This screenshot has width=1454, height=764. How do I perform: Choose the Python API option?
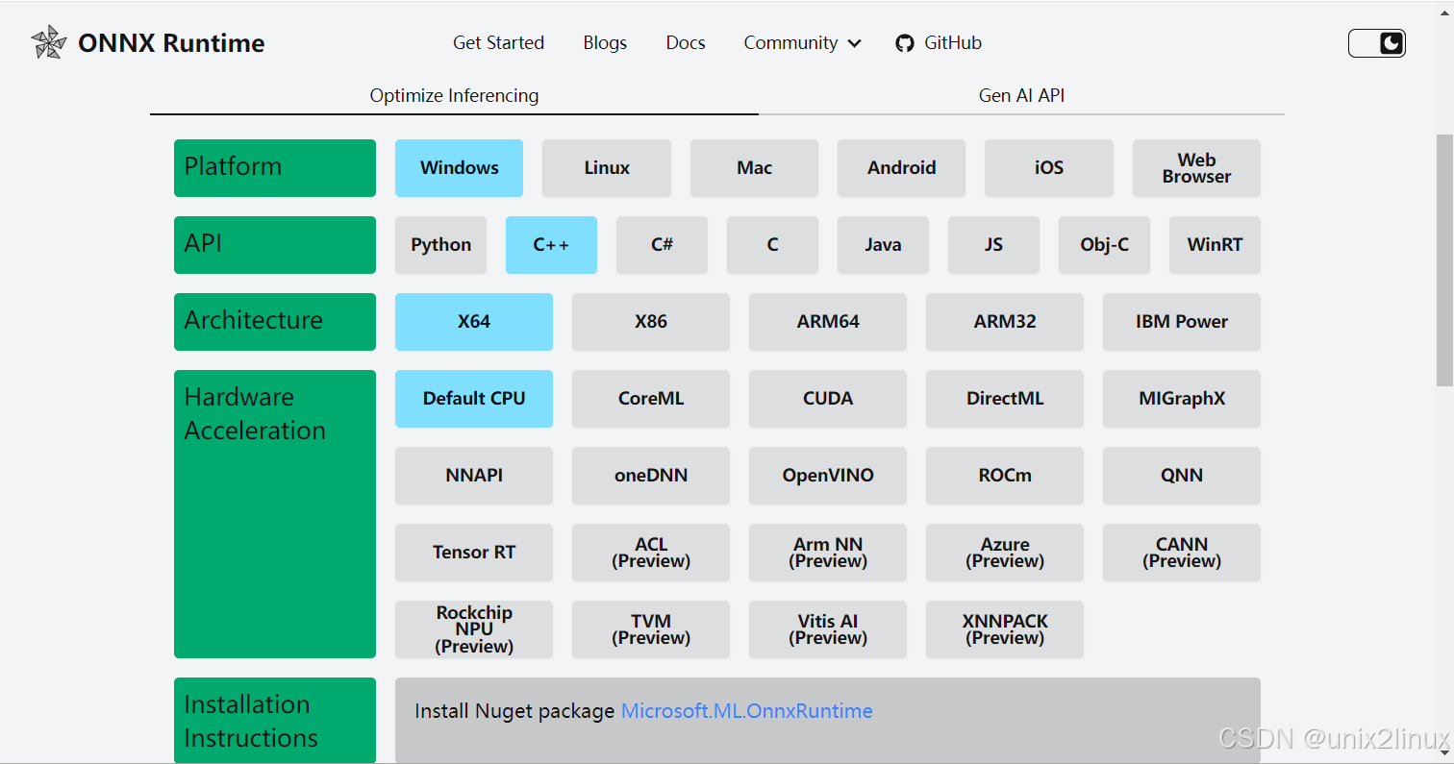[x=440, y=245]
